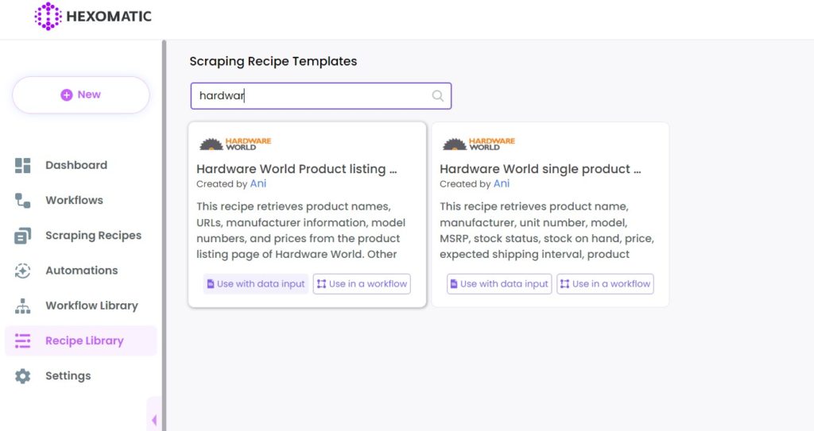Click the Settings gear icon
This screenshot has height=431, width=814.
[23, 376]
